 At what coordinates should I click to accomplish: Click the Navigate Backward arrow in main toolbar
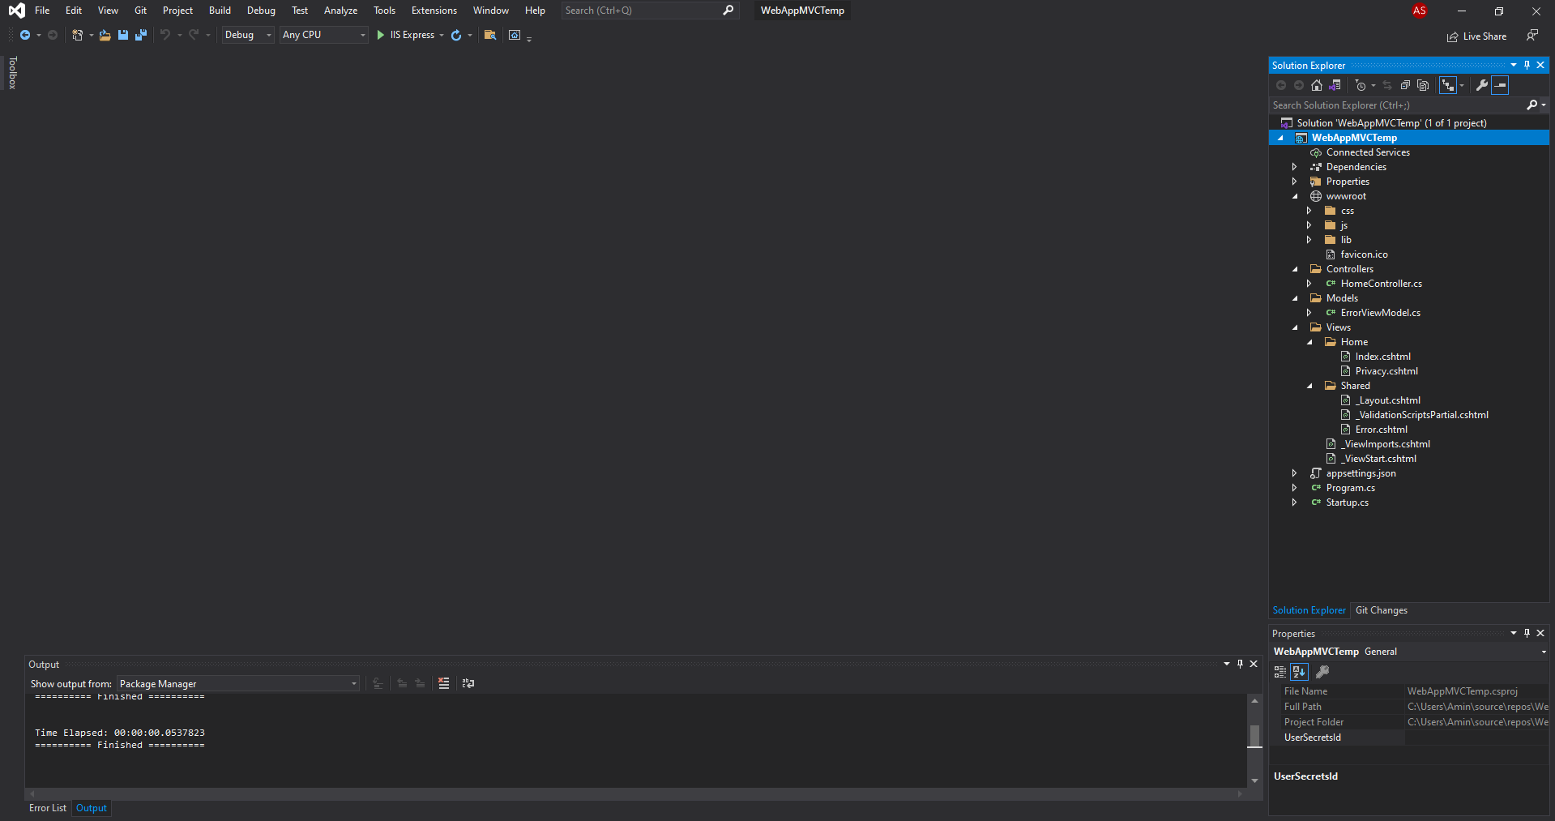click(x=25, y=35)
